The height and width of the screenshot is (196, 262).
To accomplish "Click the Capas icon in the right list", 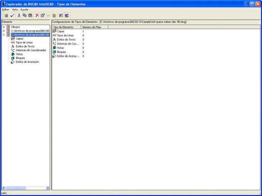I will pos(54,31).
